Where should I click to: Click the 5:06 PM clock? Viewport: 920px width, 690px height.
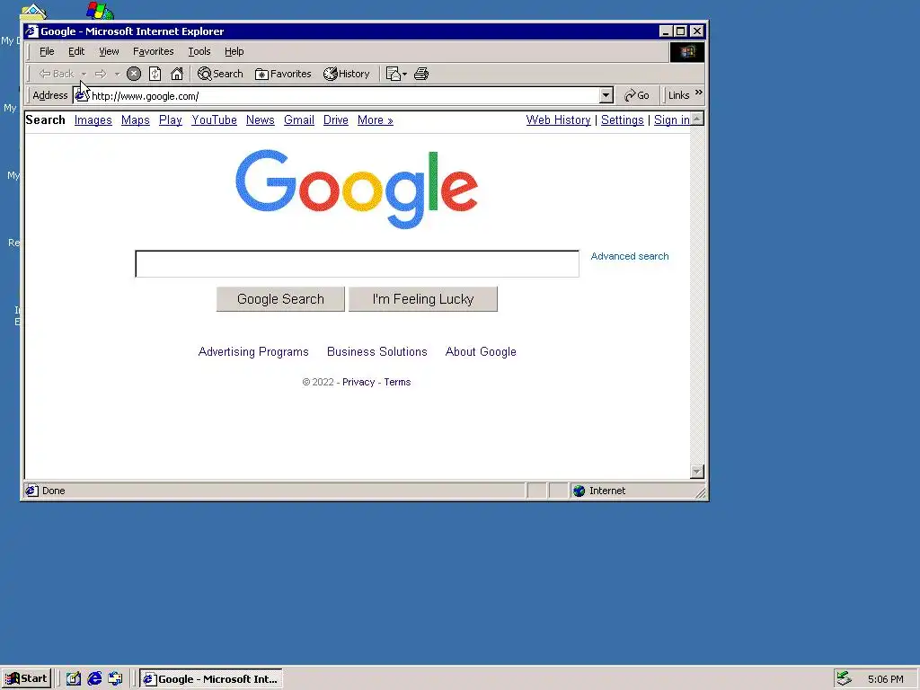click(x=885, y=679)
